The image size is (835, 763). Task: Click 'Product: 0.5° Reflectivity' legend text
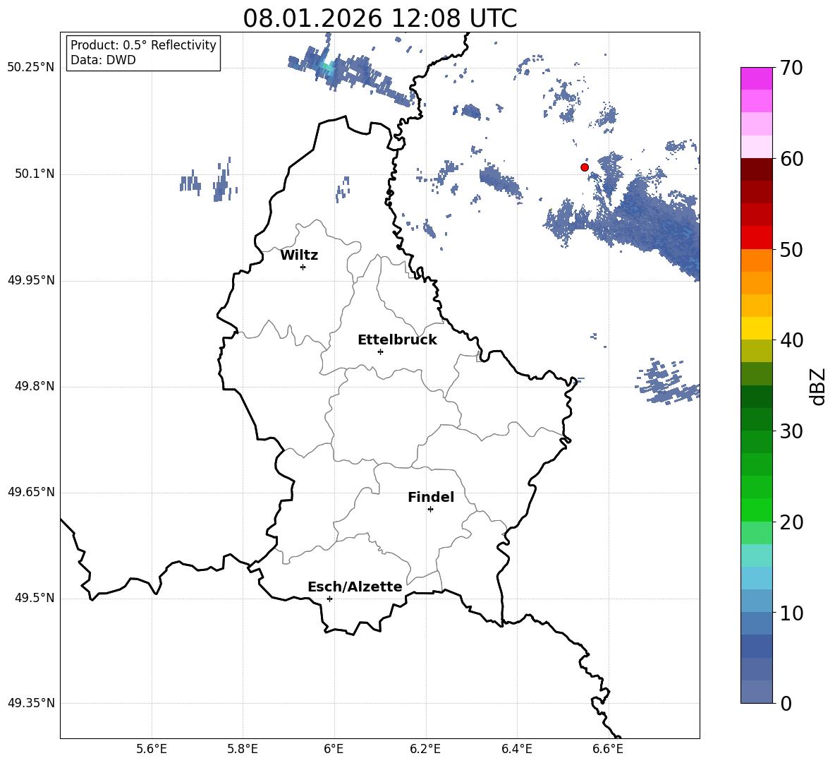pos(143,45)
